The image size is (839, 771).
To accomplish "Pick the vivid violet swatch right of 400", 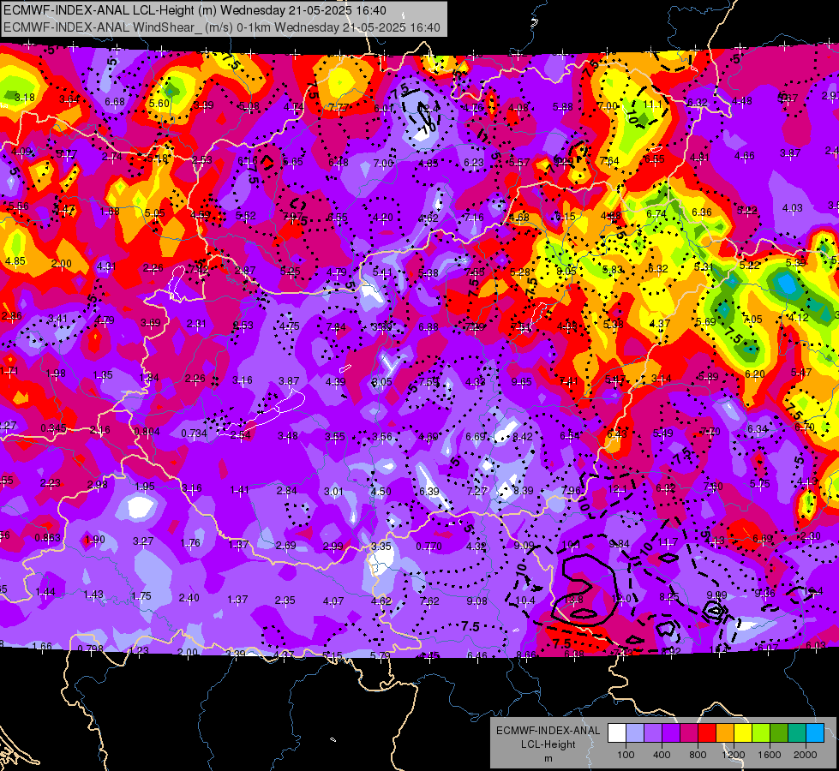I will point(670,733).
